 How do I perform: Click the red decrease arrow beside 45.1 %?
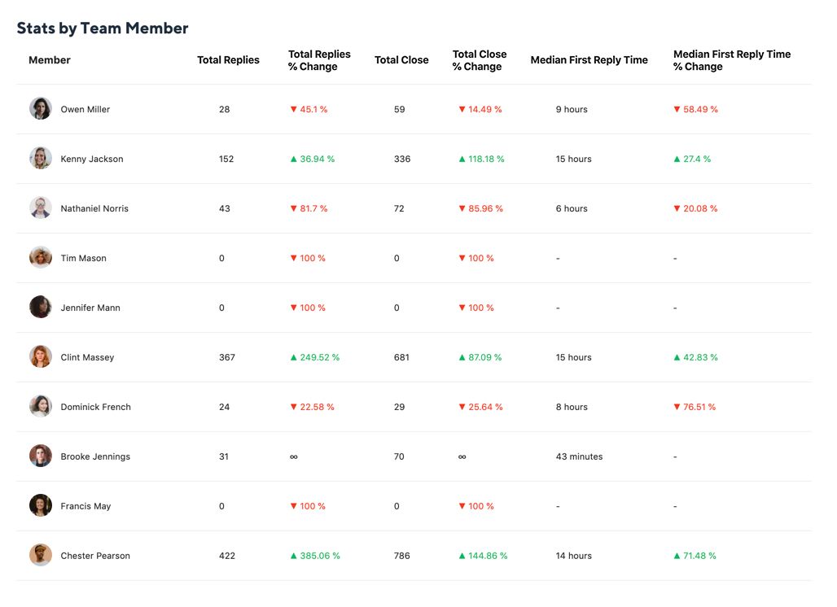[x=294, y=109]
